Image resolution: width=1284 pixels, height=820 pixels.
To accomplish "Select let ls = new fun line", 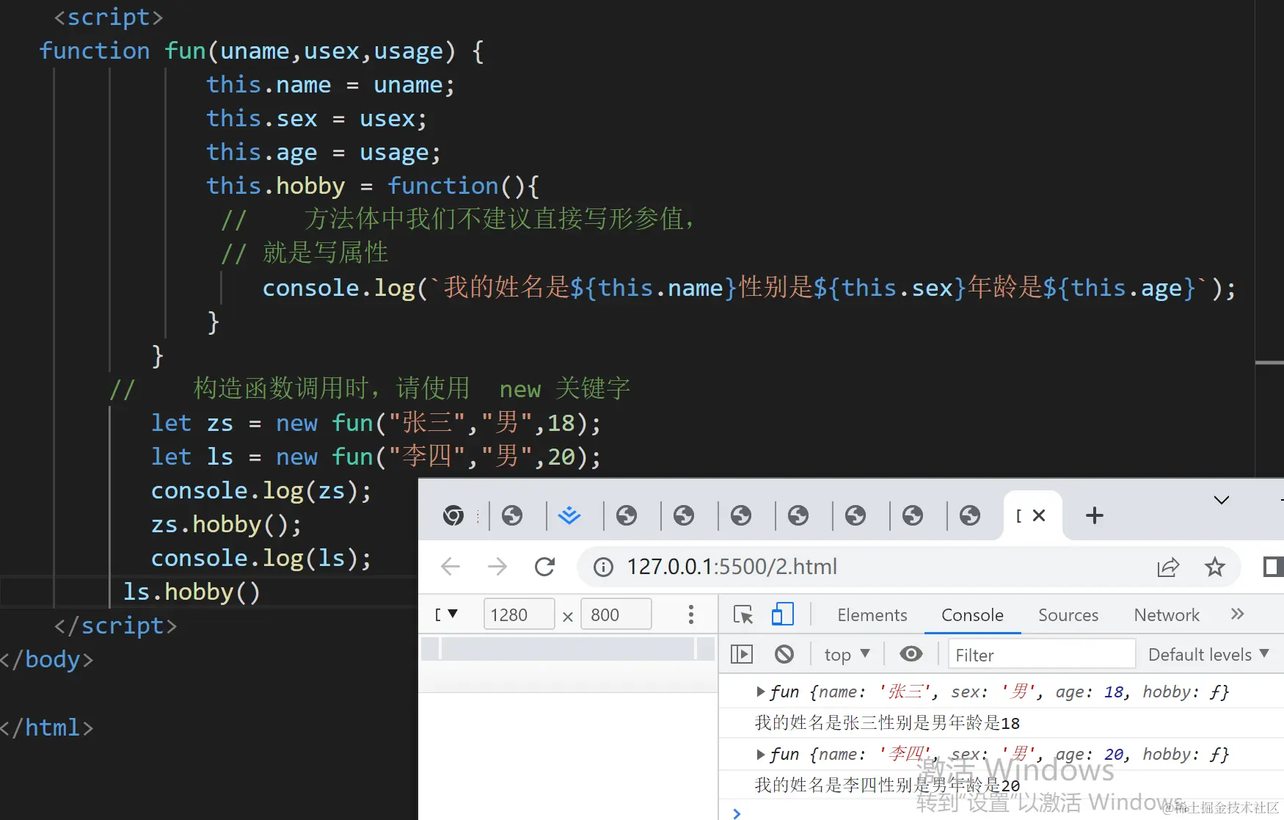I will point(376,457).
